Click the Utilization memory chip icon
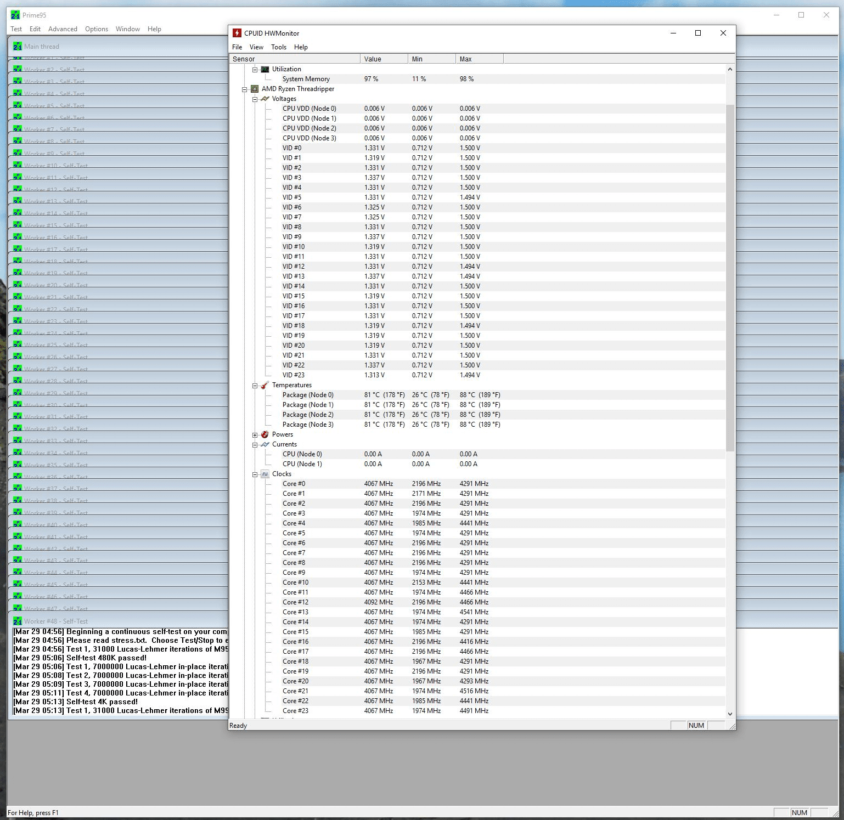The image size is (844, 820). [265, 69]
